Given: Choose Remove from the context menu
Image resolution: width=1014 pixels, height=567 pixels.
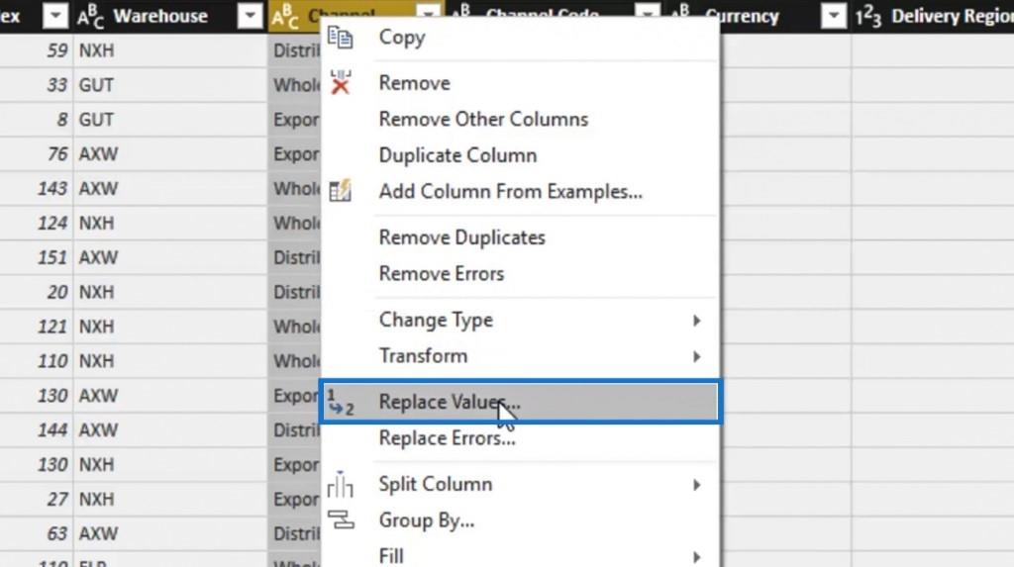Looking at the screenshot, I should pos(520,83).
